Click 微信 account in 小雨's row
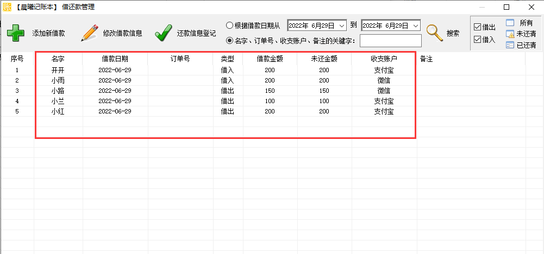The image size is (544, 254). tap(384, 80)
